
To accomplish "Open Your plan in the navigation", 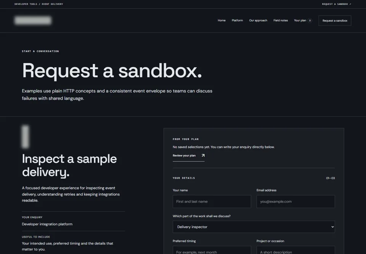I will (x=300, y=21).
